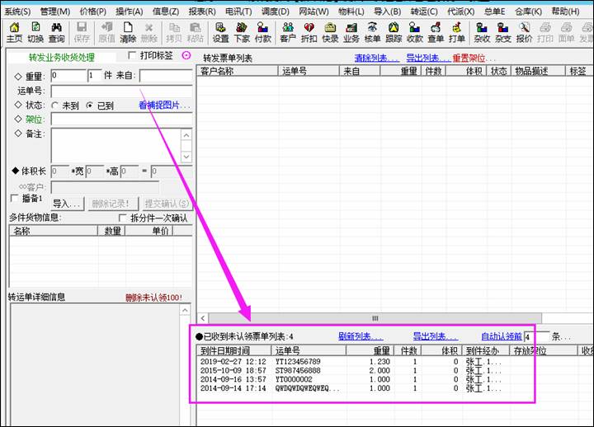Click the upper 导出列表 link beside 清除列表
Screen dimensions: 594x427
428,58
